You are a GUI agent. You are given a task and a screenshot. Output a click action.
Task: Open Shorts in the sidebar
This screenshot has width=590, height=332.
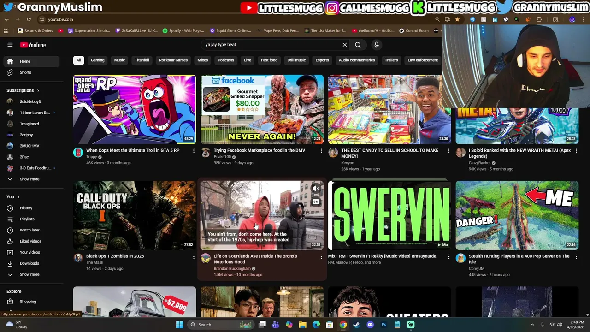coord(30,72)
